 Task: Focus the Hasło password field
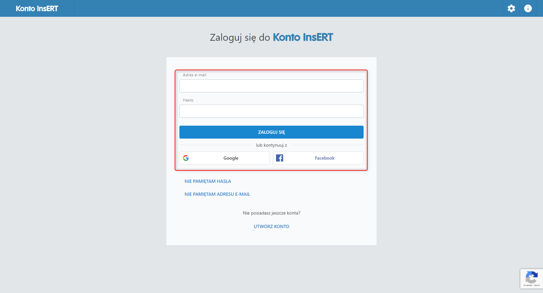coord(271,111)
